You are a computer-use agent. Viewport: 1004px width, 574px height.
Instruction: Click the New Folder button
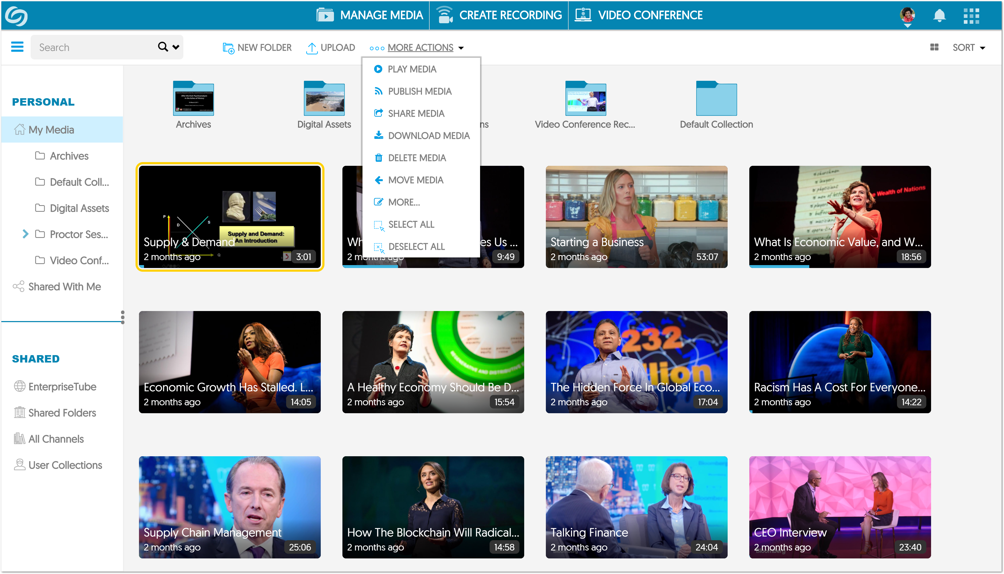pos(257,48)
